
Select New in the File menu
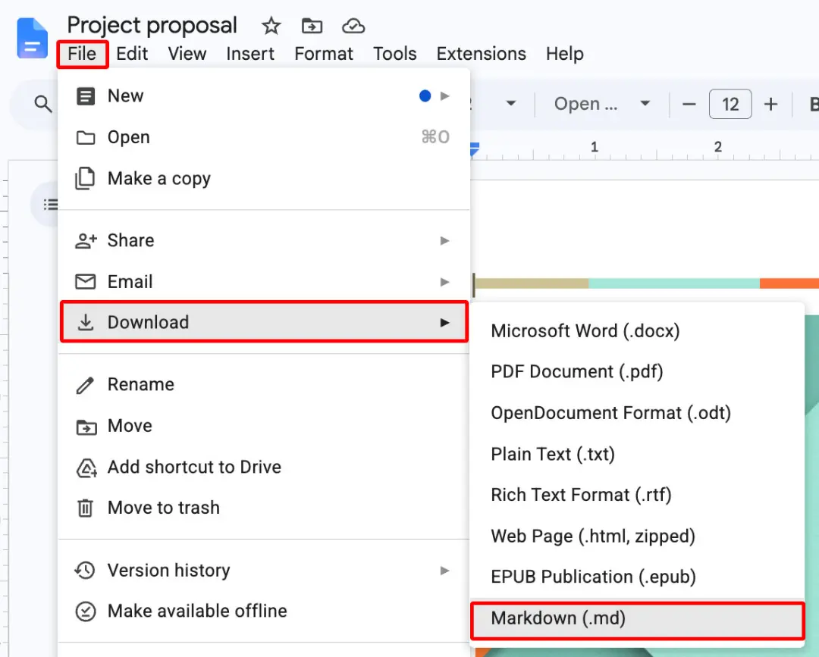point(264,96)
